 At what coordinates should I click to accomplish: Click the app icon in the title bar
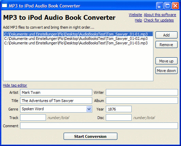(x=4, y=5)
